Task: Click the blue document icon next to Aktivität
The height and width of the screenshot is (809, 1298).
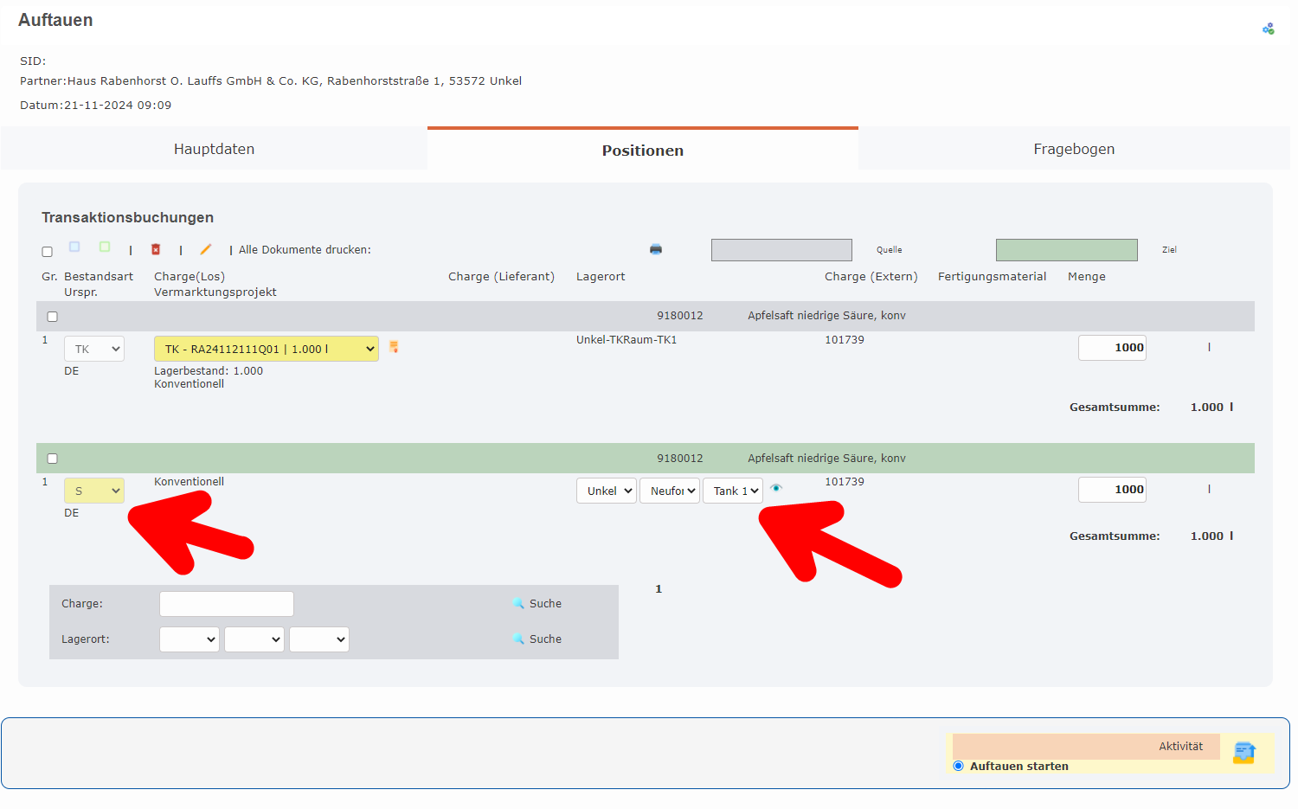Action: (1244, 753)
